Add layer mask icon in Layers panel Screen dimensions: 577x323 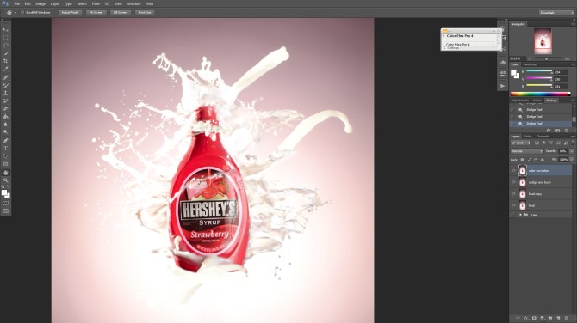point(534,318)
